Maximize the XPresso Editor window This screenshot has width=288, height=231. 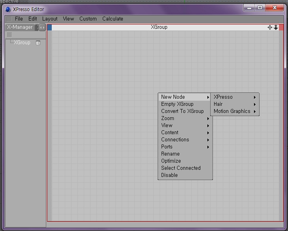(260, 8)
